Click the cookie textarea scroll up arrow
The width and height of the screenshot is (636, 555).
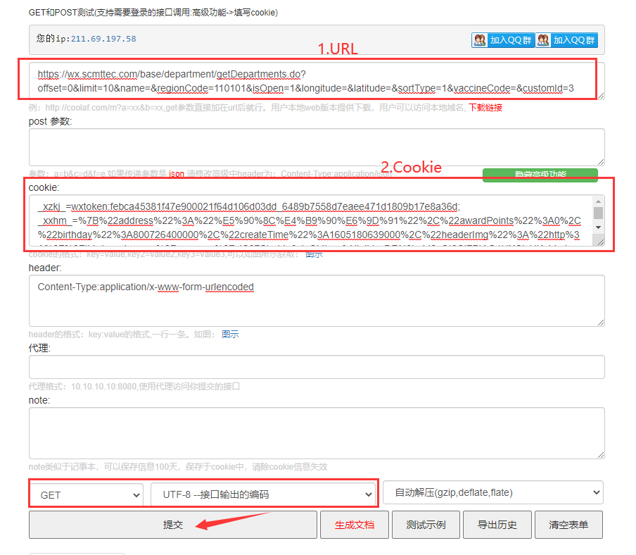[598, 201]
